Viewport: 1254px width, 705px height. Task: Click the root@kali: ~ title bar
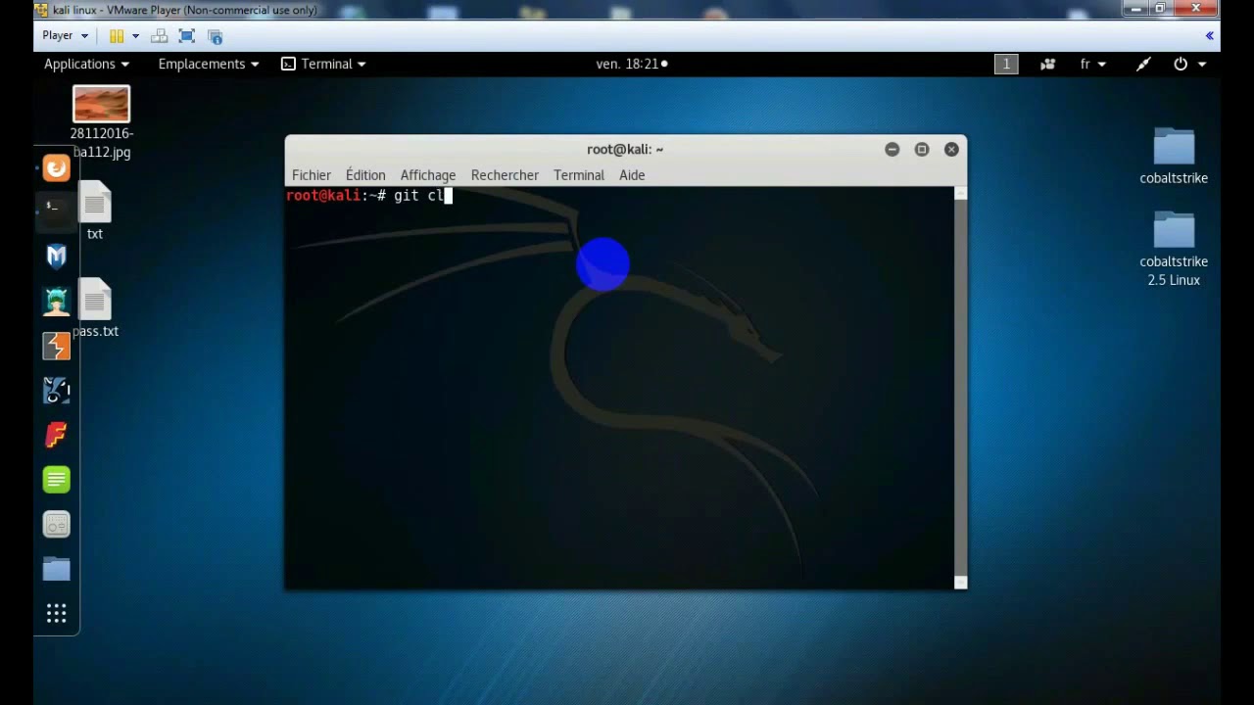(625, 149)
